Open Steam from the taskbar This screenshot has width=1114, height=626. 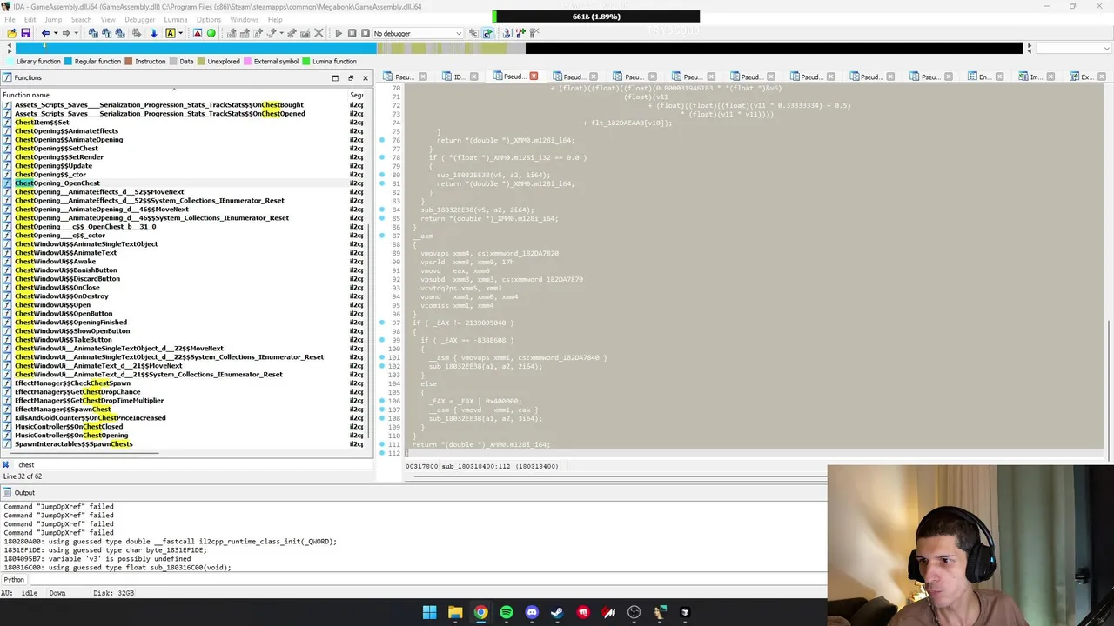557,612
